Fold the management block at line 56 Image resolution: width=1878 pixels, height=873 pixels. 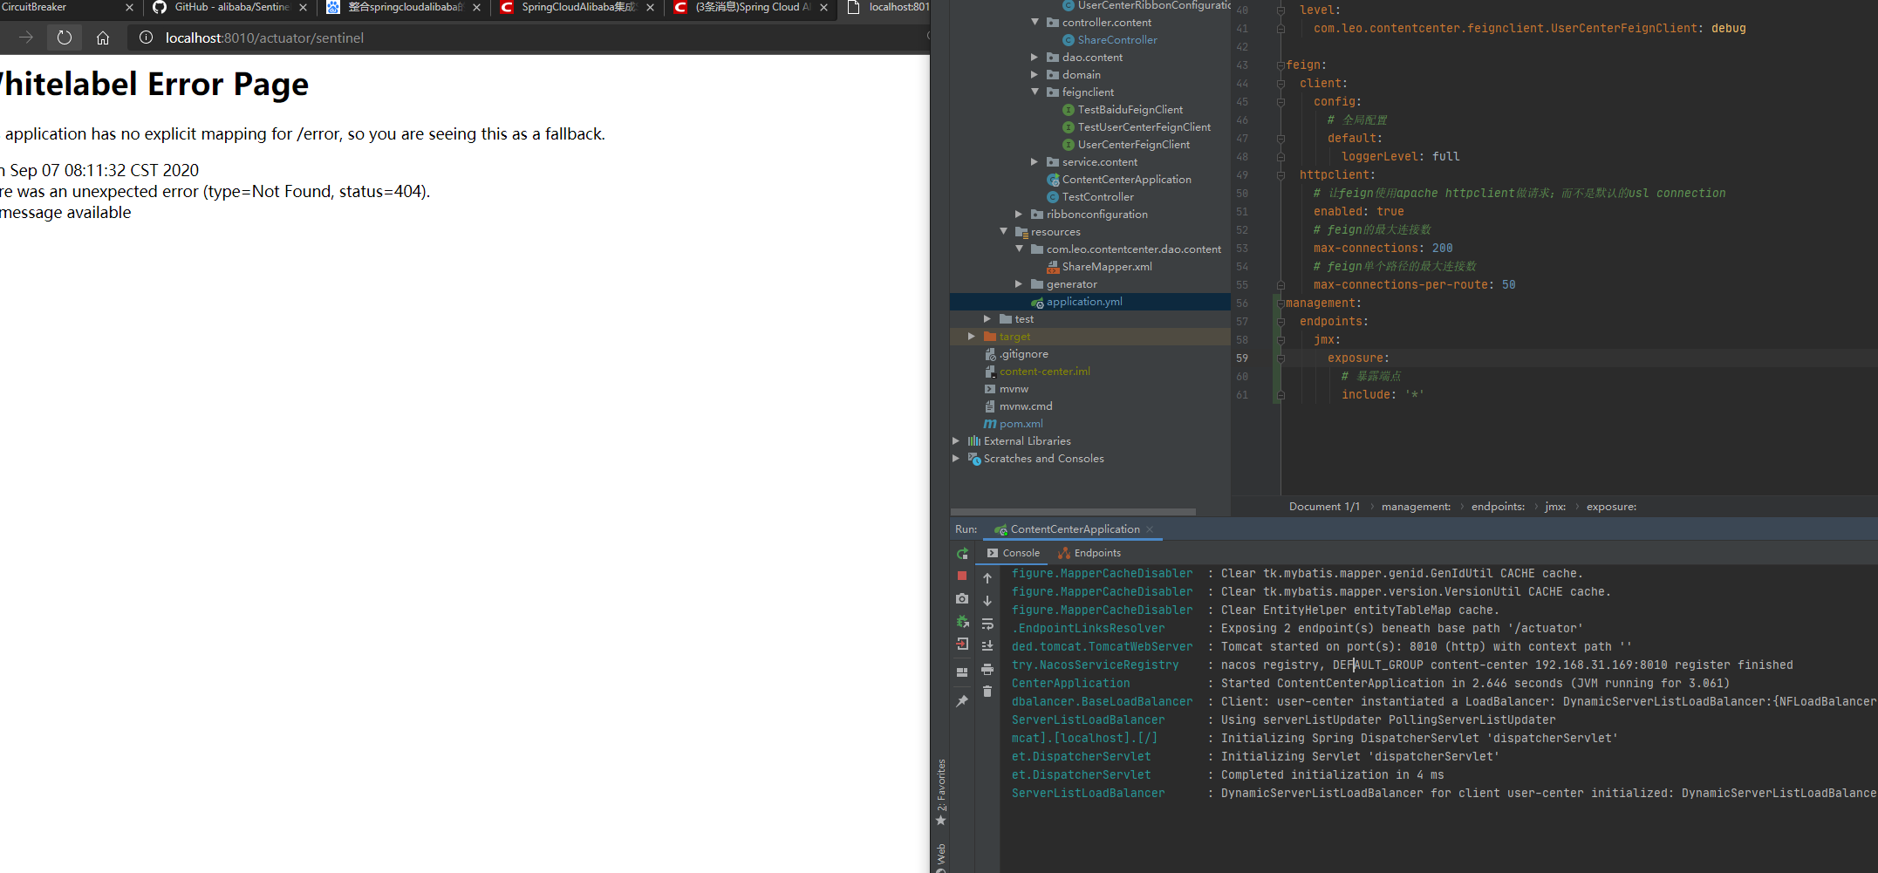1280,304
